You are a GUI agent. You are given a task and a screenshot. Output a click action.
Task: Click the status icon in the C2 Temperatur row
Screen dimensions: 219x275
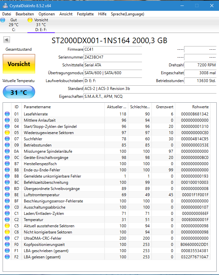pos(7,220)
